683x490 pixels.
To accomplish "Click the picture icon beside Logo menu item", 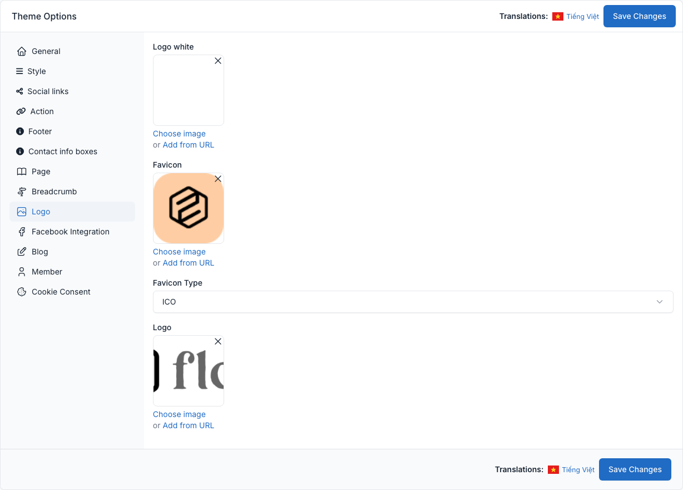I will tap(22, 212).
